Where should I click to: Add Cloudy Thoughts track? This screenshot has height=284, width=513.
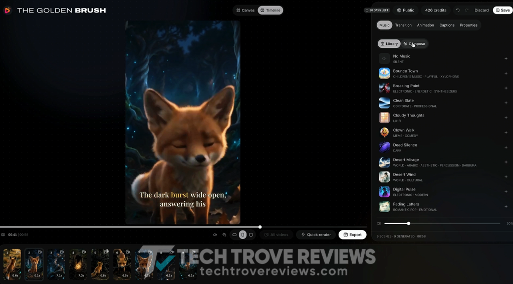pyautogui.click(x=506, y=118)
